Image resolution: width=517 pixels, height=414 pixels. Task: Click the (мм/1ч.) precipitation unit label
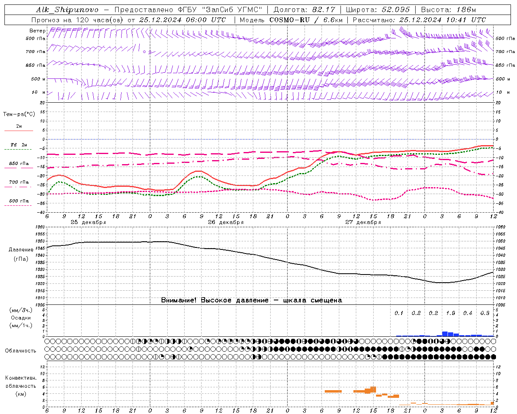click(21, 325)
